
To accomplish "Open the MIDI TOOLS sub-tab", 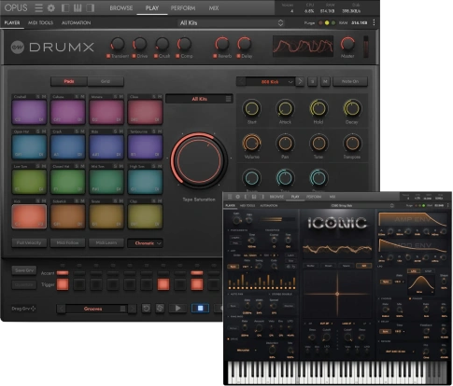I will tap(40, 22).
